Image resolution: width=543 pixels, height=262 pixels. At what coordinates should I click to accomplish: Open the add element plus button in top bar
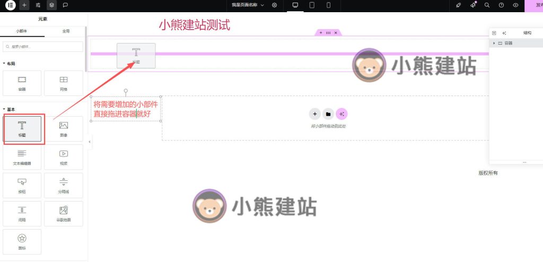tap(24, 5)
